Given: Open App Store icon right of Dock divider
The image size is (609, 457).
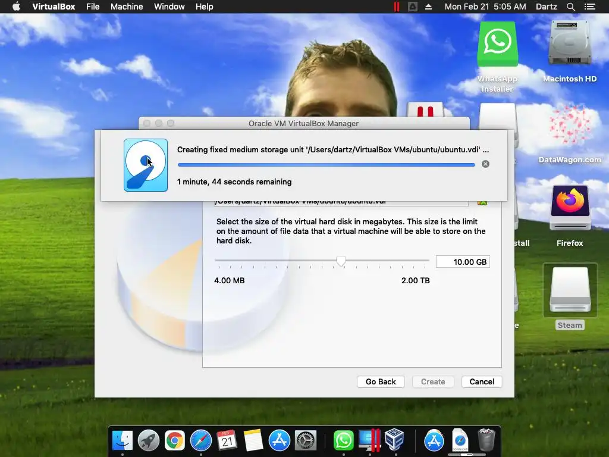Looking at the screenshot, I should click(434, 441).
